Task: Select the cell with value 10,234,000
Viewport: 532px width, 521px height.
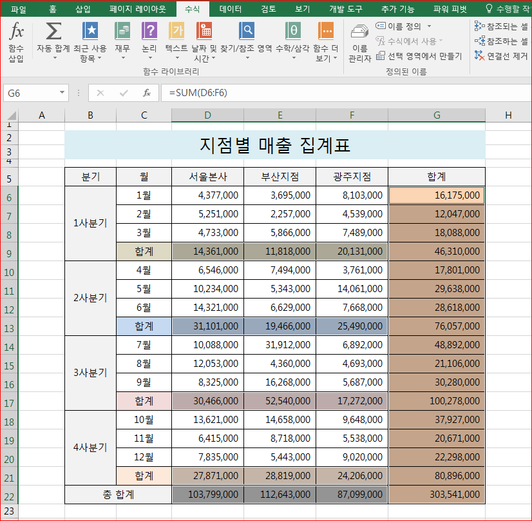Action: [207, 289]
